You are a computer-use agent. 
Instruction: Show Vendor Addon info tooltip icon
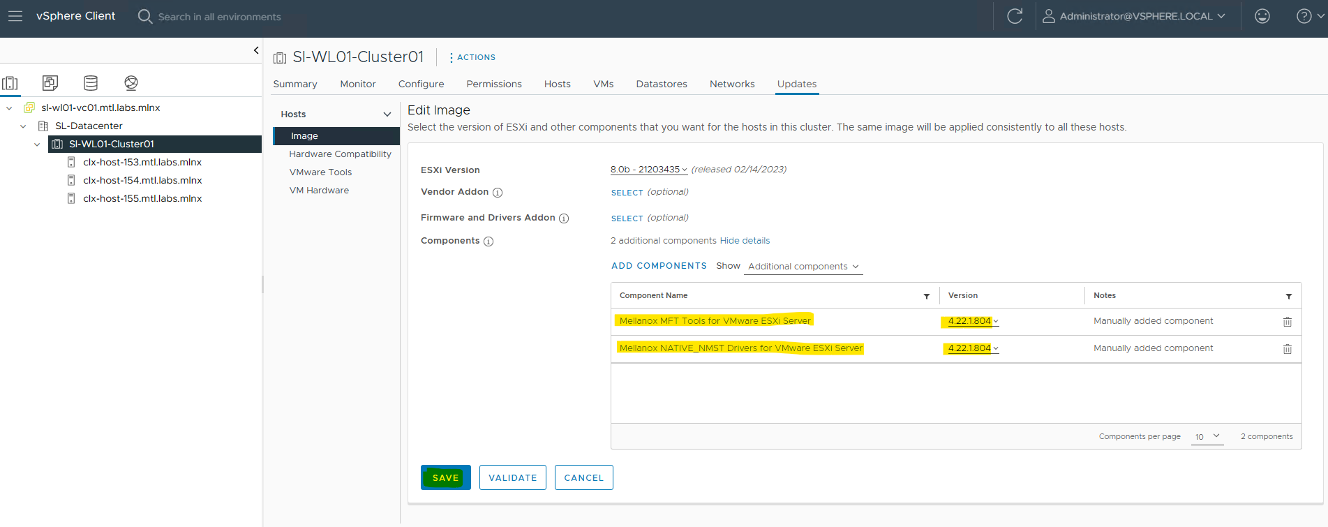(498, 193)
